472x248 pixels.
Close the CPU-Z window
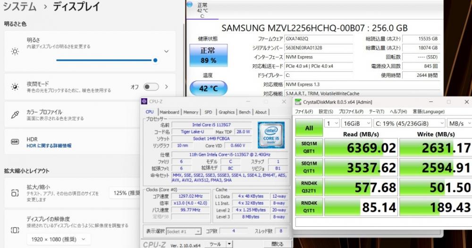point(284,102)
